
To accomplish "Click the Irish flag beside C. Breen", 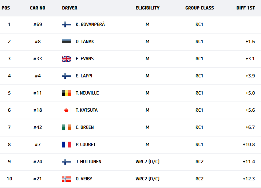I will click(x=66, y=127).
